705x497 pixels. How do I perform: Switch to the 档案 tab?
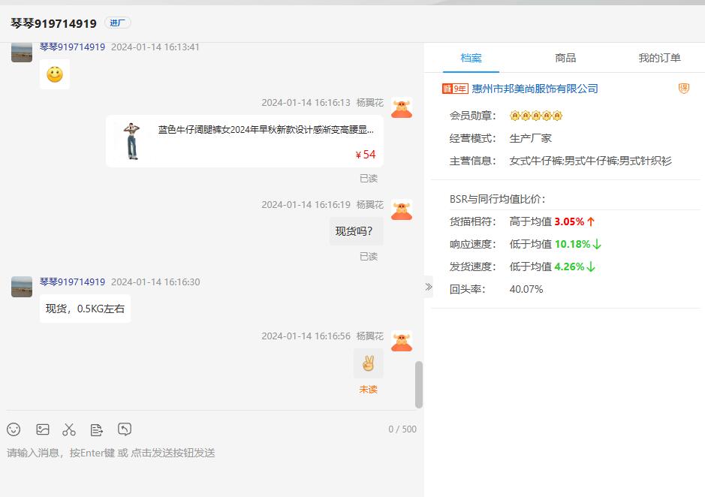click(x=471, y=58)
